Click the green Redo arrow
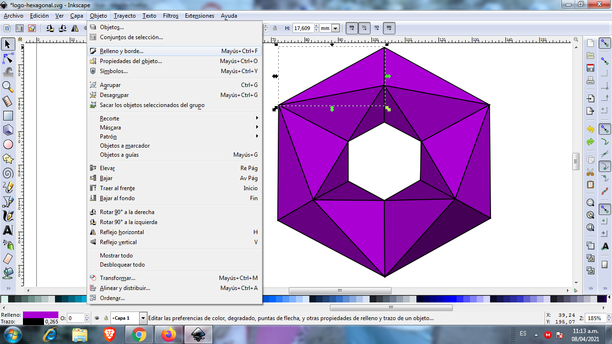 point(590,142)
